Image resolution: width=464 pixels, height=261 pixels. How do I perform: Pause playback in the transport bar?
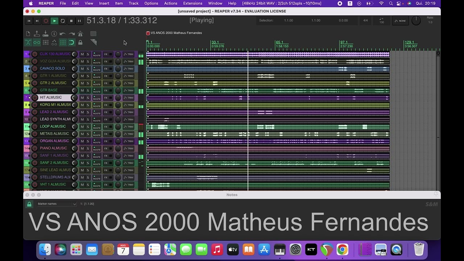[x=79, y=21]
